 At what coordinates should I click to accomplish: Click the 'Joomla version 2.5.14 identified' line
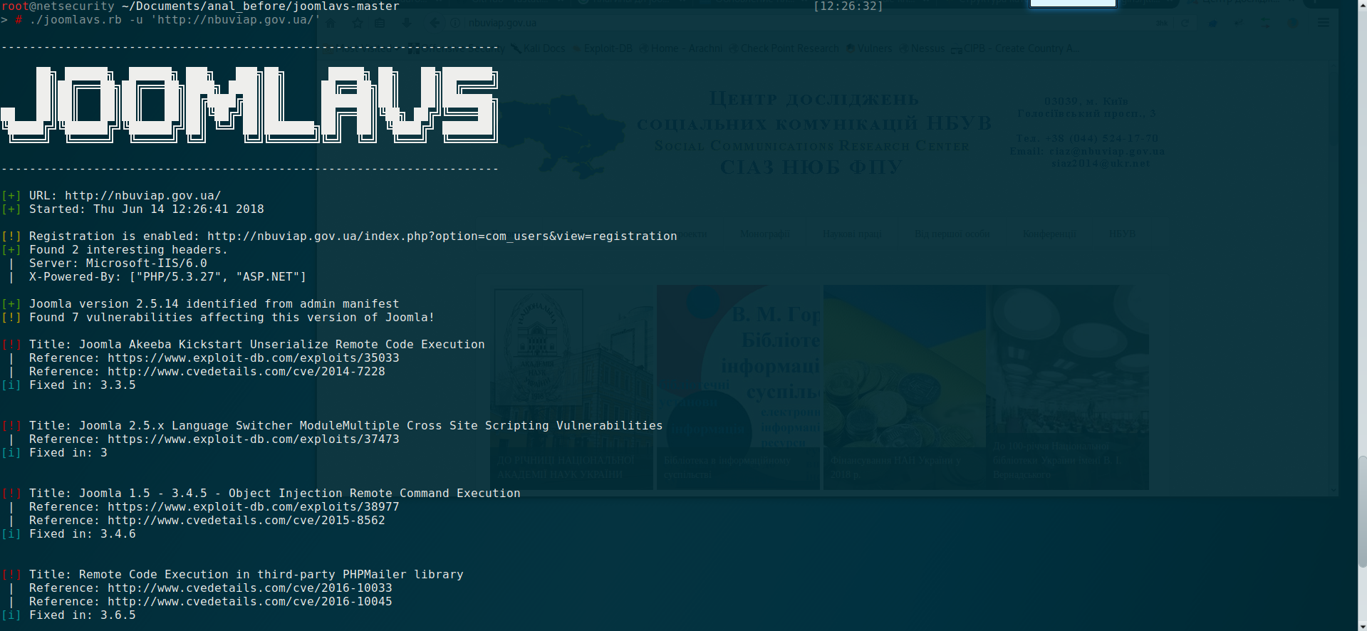point(214,303)
